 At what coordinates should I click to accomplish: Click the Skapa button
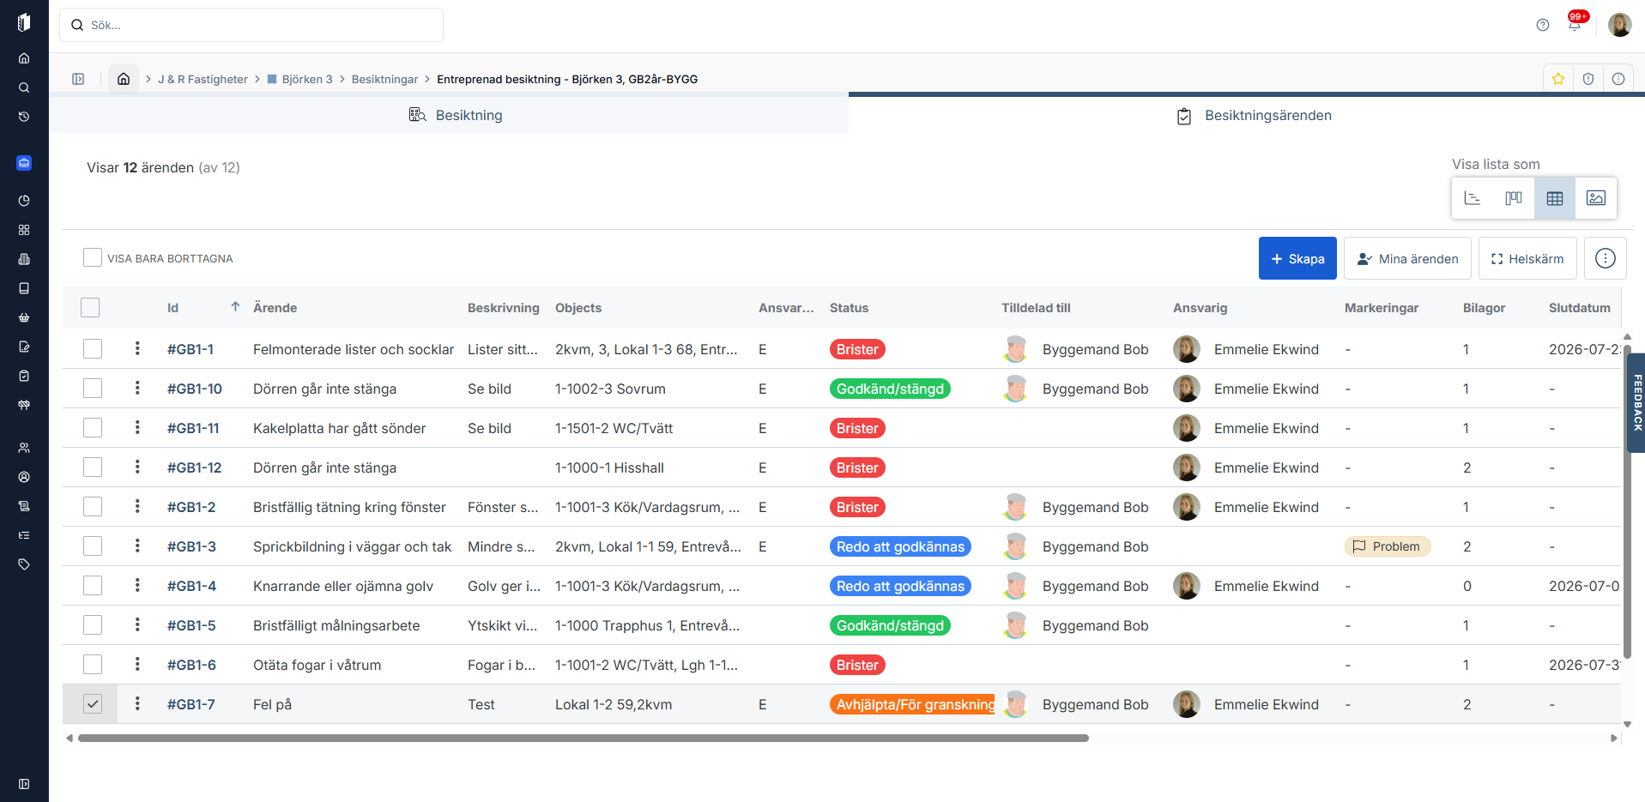coord(1297,258)
